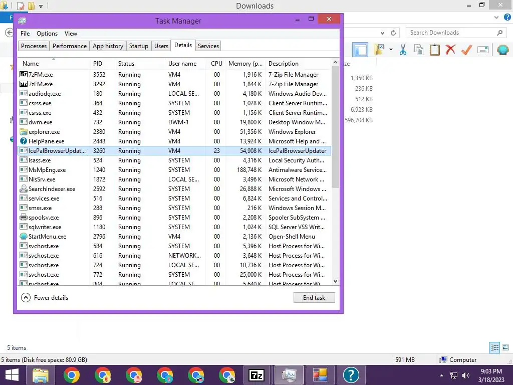Click the Windows Start button
513x385 pixels.
(12, 375)
